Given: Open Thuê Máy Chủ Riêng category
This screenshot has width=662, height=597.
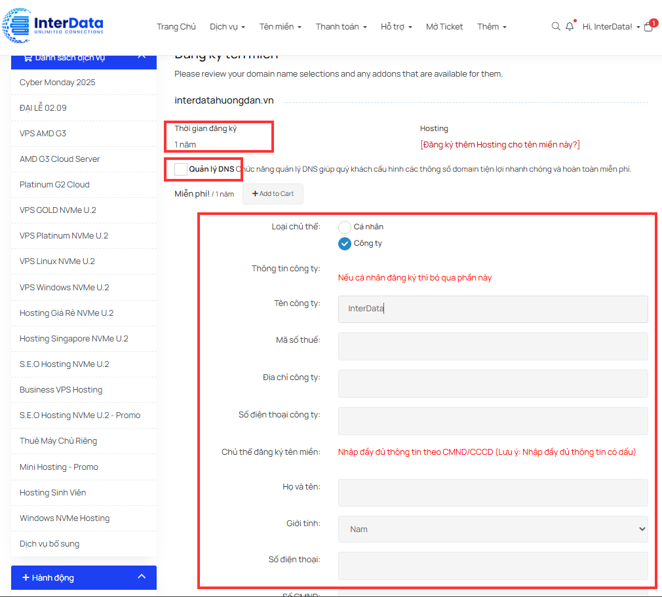Looking at the screenshot, I should 58,441.
